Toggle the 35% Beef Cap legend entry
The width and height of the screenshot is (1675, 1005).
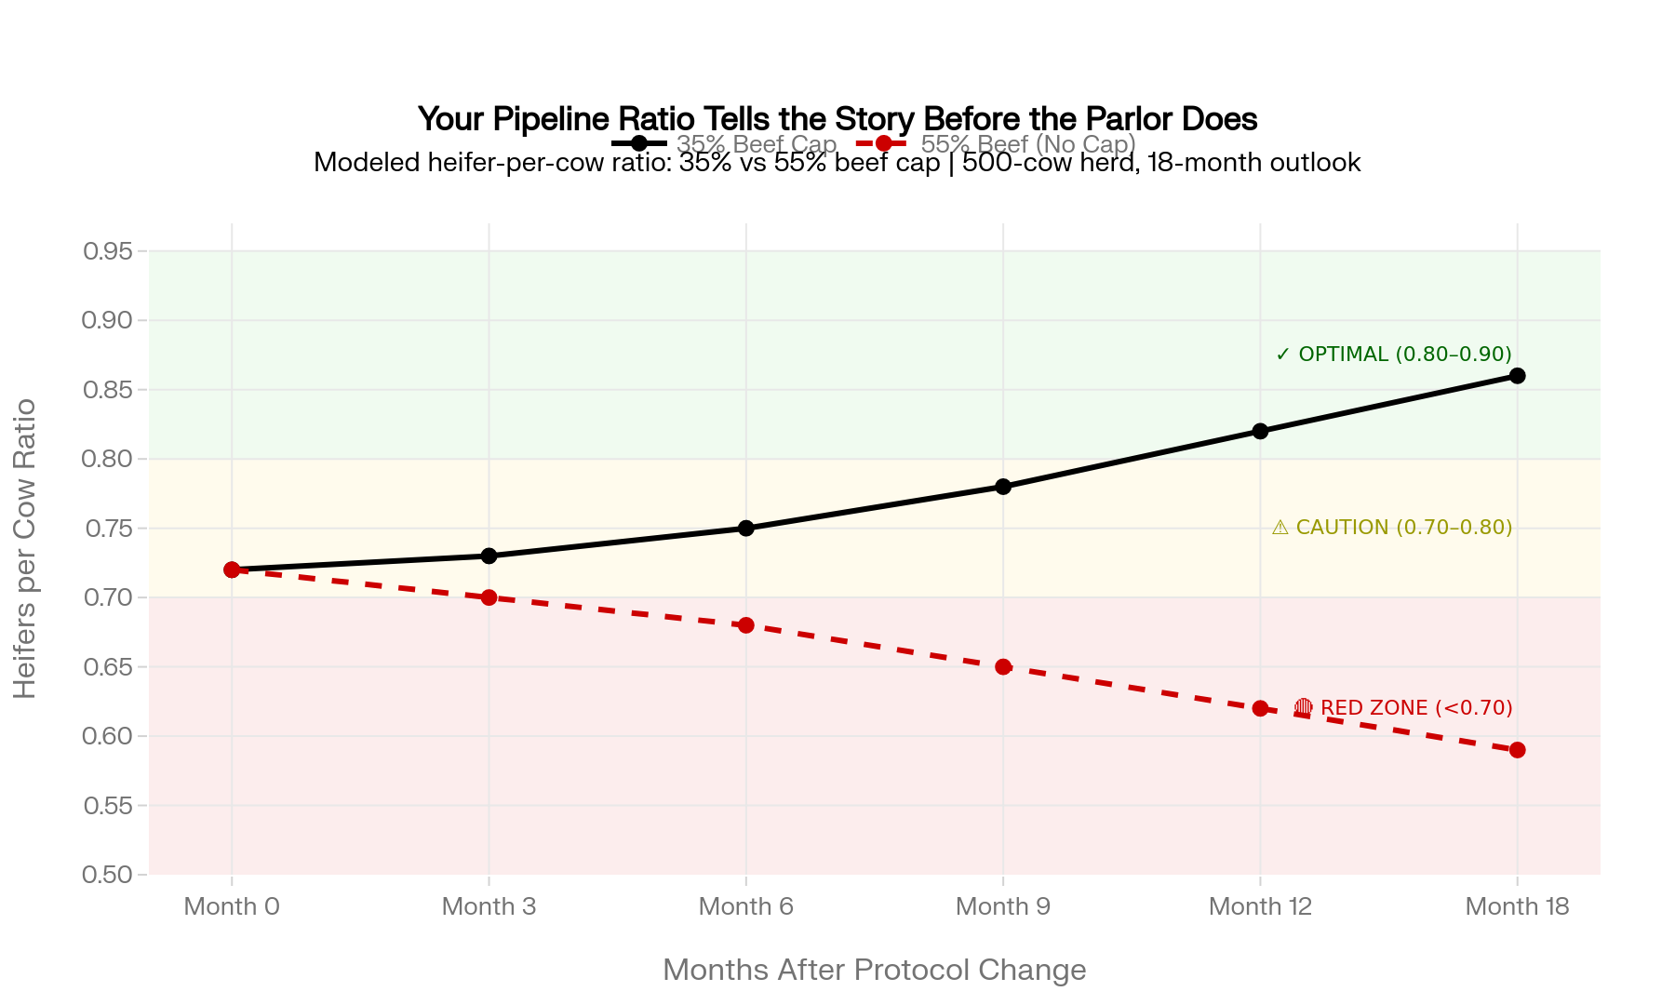(x=725, y=144)
